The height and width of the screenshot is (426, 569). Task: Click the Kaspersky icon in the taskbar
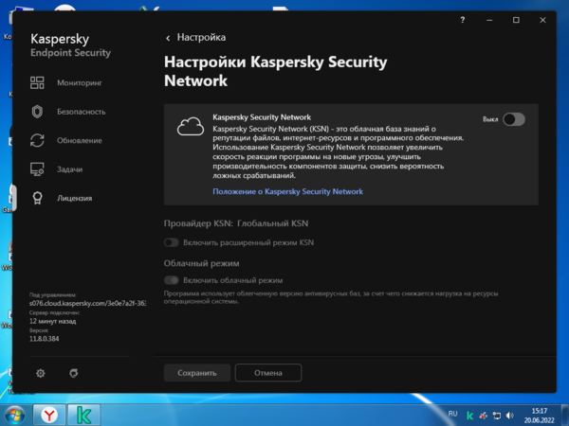[x=83, y=415]
